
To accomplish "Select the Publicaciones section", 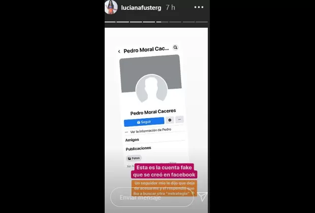I will pyautogui.click(x=138, y=149).
